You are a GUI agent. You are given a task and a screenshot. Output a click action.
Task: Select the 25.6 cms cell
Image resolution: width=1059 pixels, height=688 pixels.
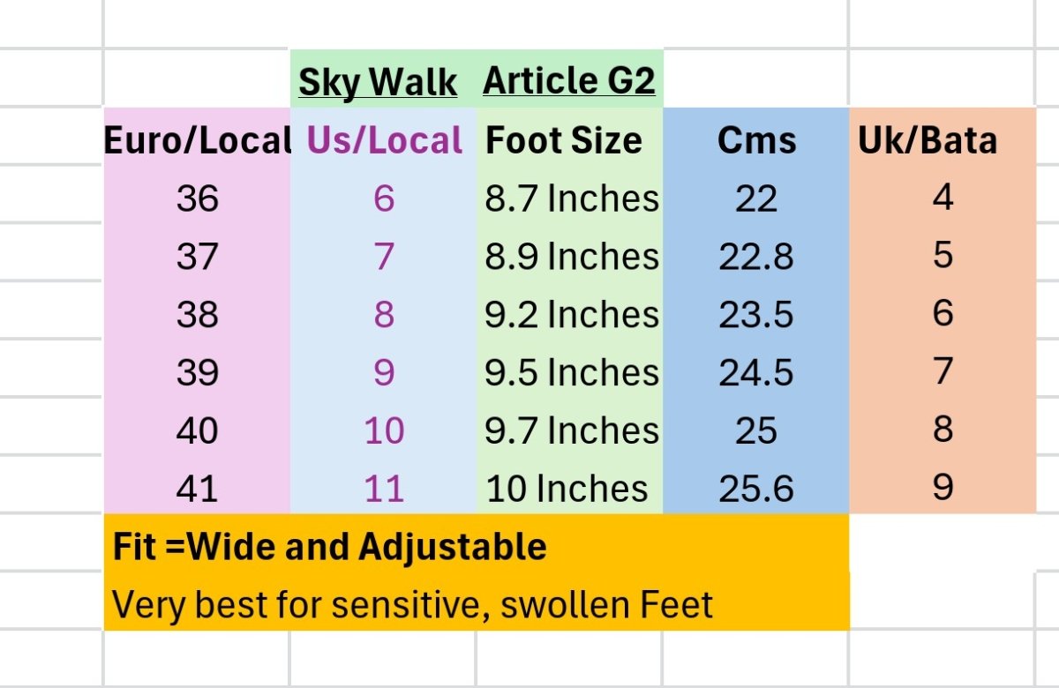click(756, 489)
